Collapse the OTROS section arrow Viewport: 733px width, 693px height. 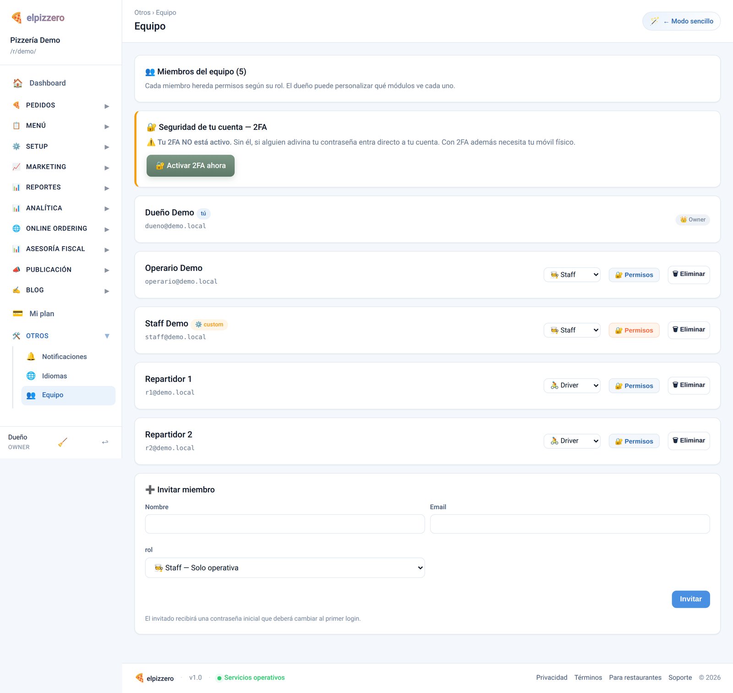pyautogui.click(x=107, y=336)
